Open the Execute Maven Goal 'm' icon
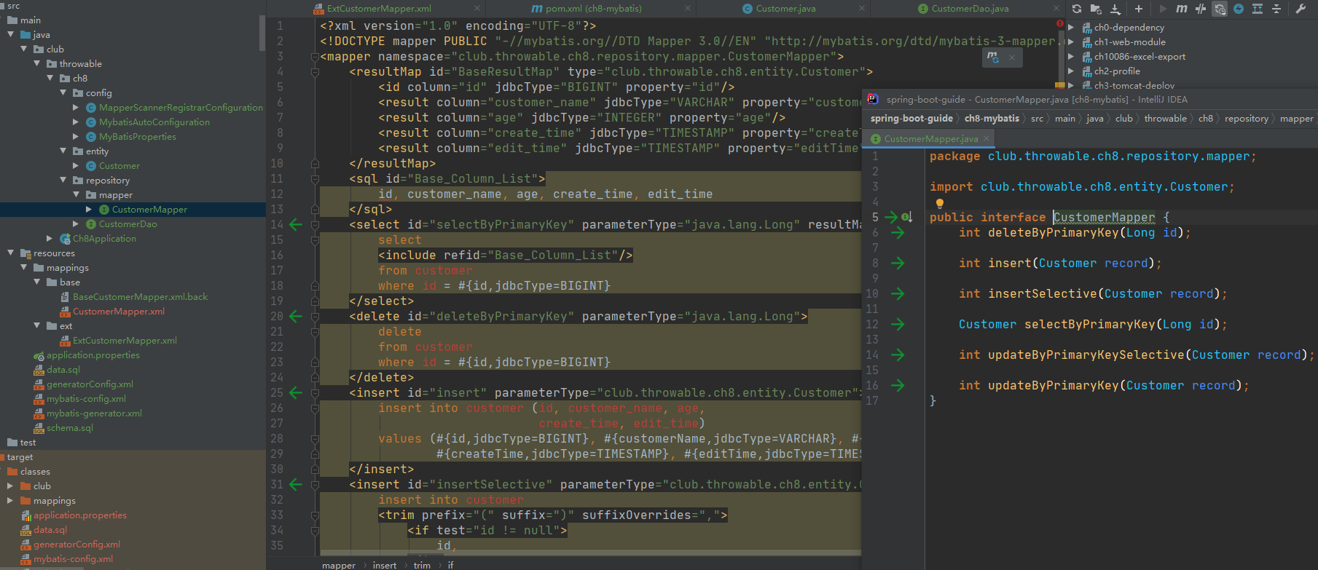The image size is (1318, 570). (1182, 9)
